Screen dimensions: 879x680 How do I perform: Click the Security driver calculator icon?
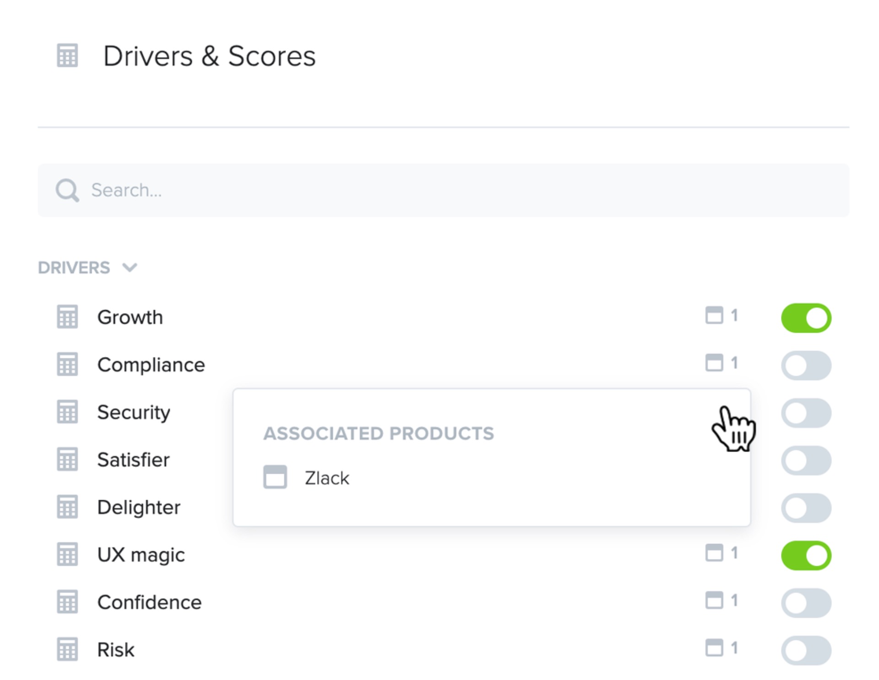pos(67,412)
